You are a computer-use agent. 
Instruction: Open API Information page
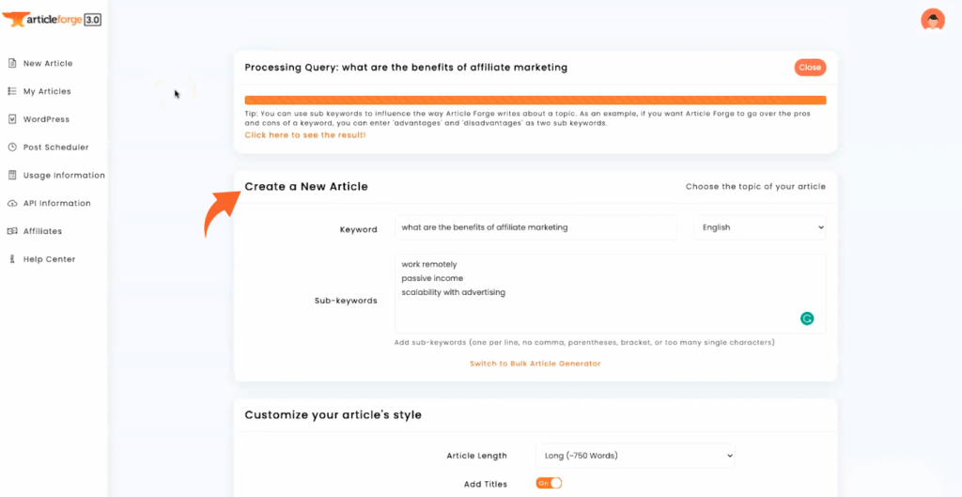(x=57, y=203)
